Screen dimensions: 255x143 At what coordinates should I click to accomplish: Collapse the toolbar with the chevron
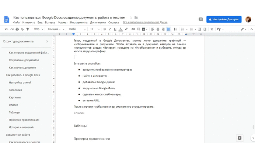click(252, 29)
